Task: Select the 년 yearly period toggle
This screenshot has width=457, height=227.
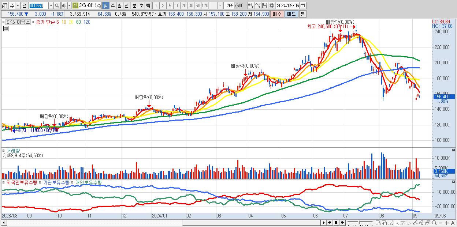Action: click(126, 5)
